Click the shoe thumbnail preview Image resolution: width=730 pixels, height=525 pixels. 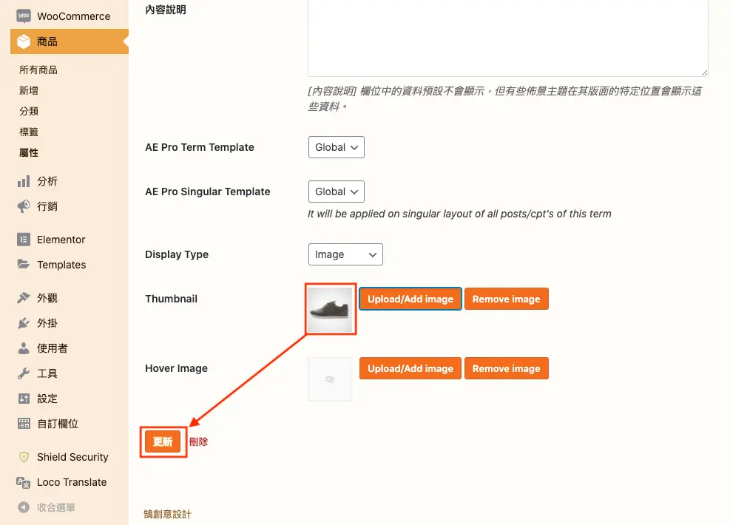[x=330, y=310]
